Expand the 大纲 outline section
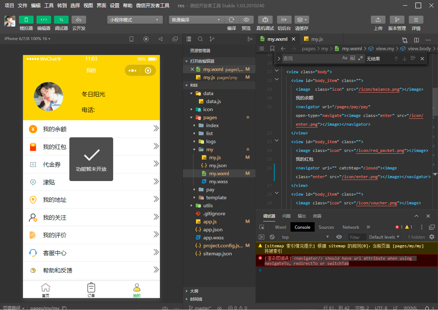The width and height of the screenshot is (438, 310). (x=219, y=291)
